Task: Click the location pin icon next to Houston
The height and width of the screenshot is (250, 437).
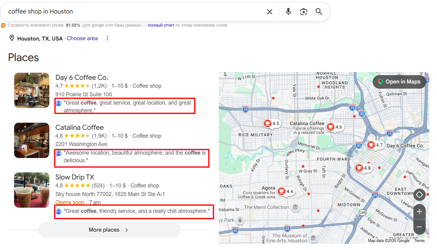Action: 12,38
